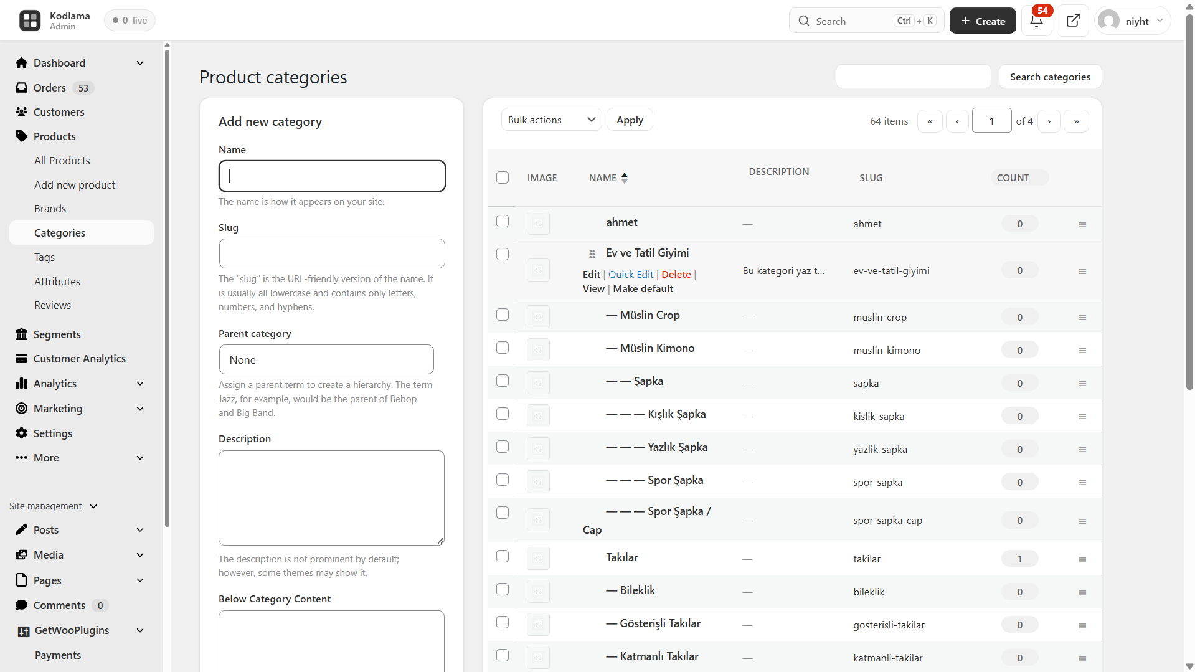Click the Media images icon
1195x672 pixels.
(x=22, y=555)
